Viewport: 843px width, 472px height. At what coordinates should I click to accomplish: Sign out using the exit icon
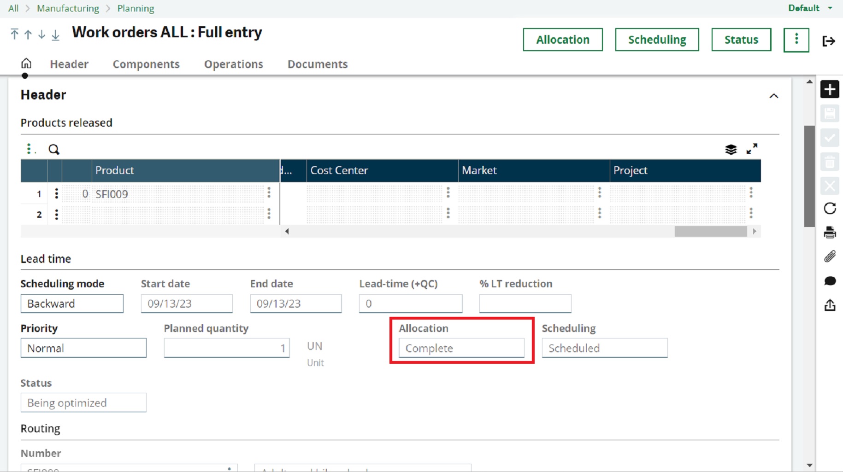(829, 41)
